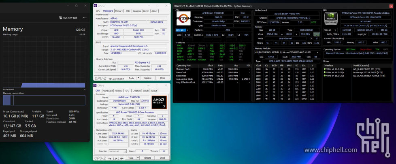
Task: Open Graphics tab in lower CPU-Z window
Action: 136,91
